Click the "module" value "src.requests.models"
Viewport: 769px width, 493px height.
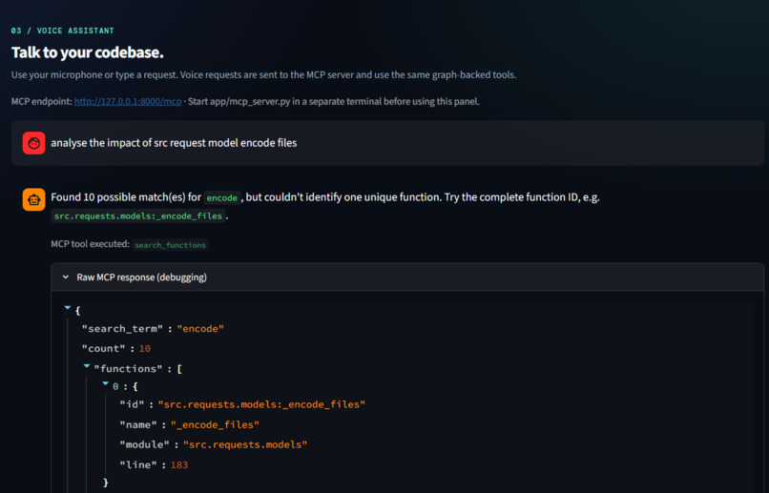(245, 444)
